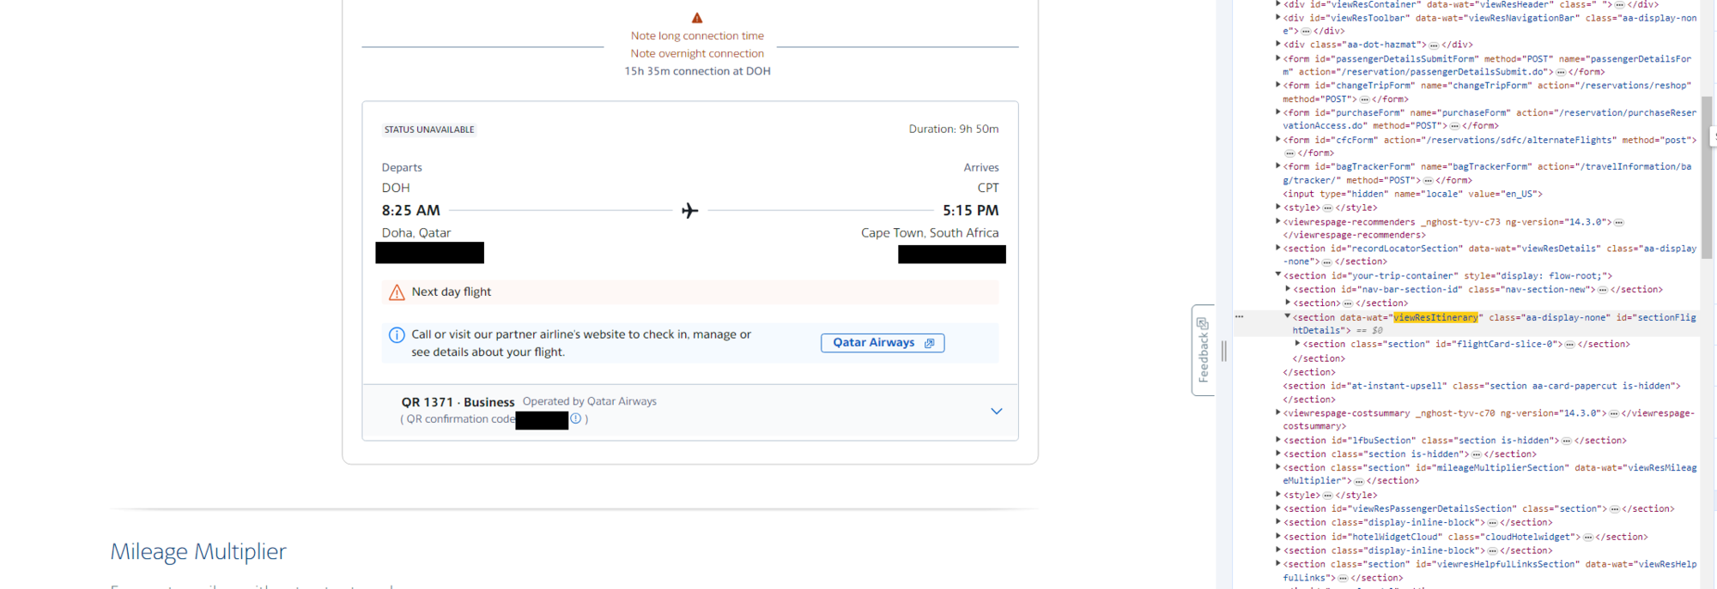Open the Feedback side tab
Viewport: 1717px width, 589px height.
(x=1203, y=350)
